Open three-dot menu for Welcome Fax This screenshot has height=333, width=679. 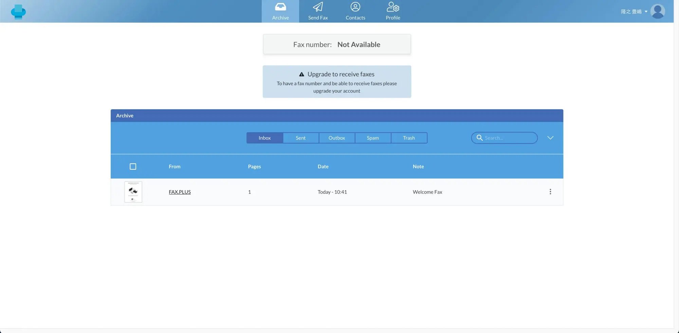[x=550, y=192]
